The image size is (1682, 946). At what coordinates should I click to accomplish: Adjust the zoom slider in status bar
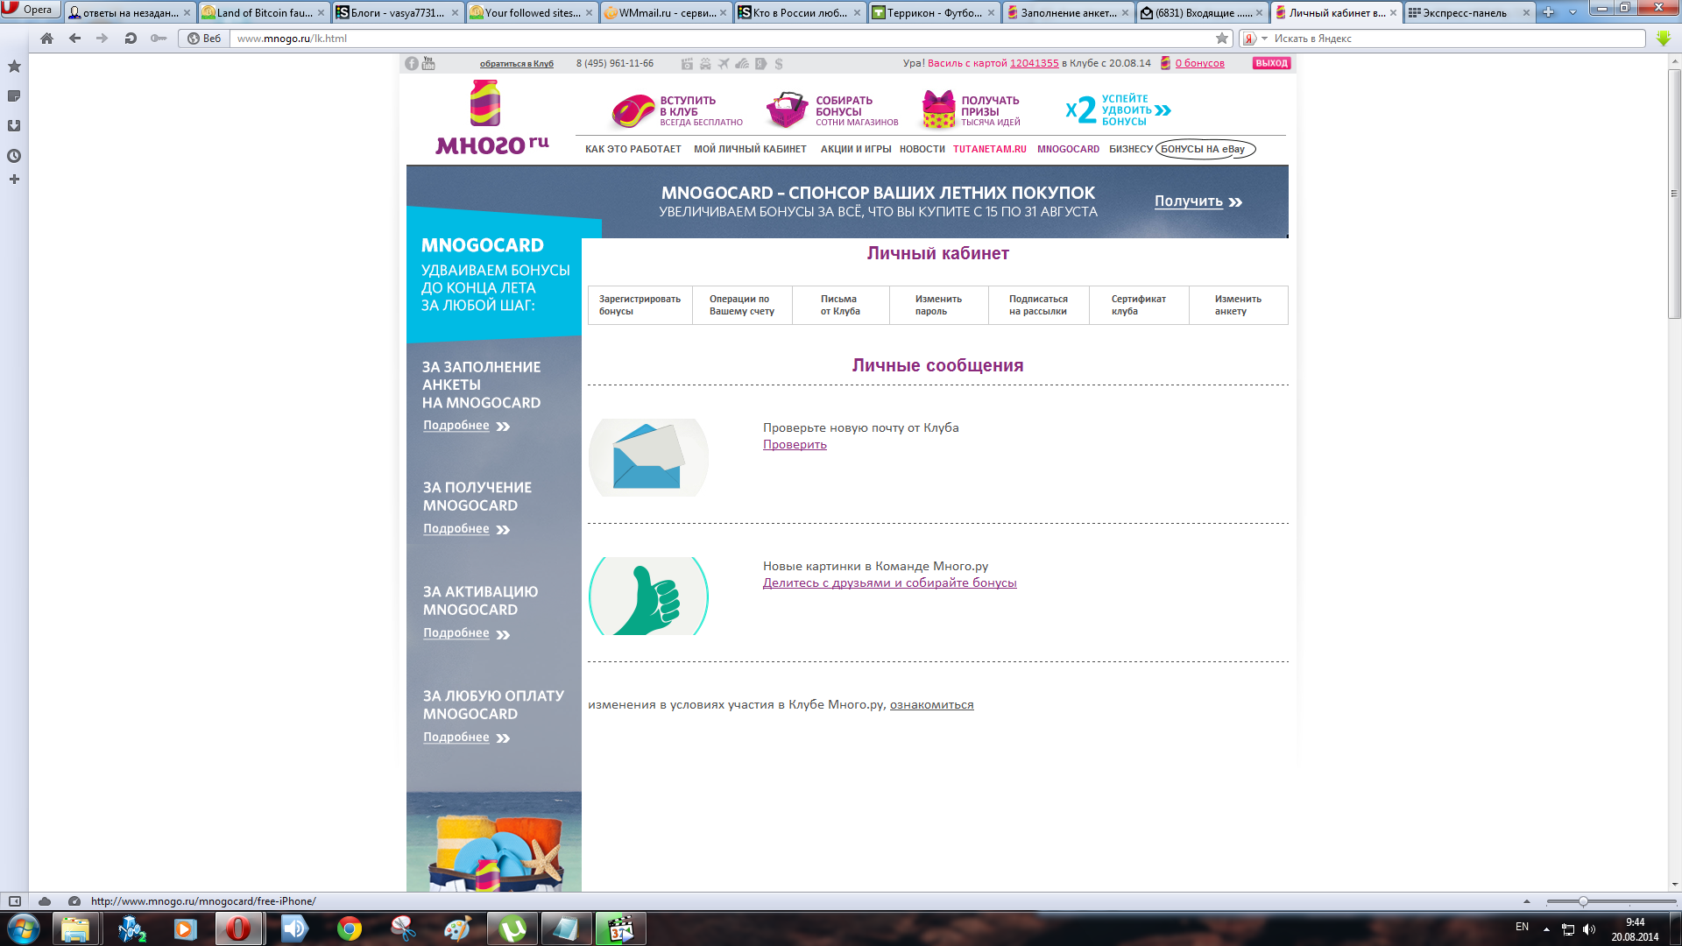pyautogui.click(x=1583, y=901)
